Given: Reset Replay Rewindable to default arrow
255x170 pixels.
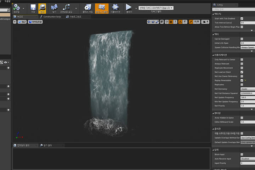Looking at the screenshot, I should pos(245,80).
